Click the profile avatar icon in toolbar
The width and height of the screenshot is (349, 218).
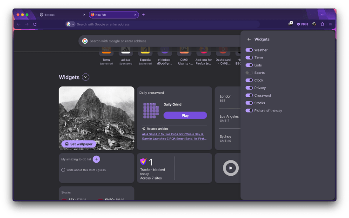(x=314, y=24)
